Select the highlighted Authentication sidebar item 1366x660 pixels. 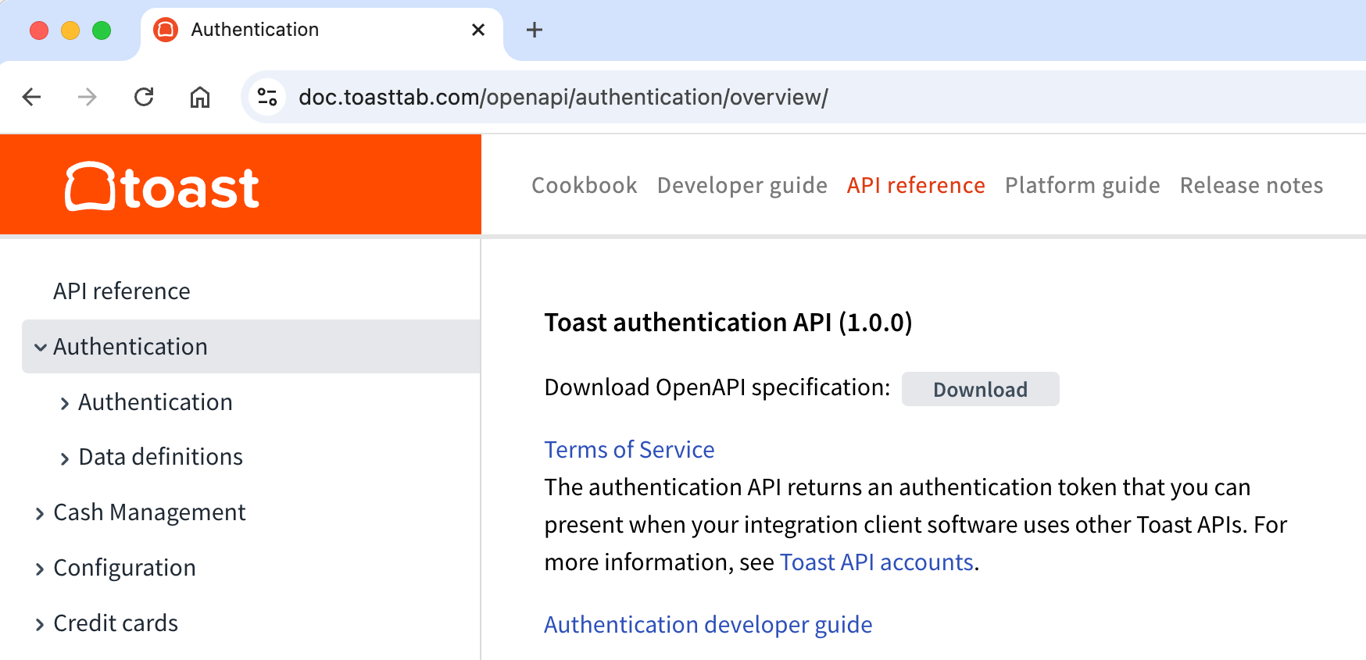(251, 346)
